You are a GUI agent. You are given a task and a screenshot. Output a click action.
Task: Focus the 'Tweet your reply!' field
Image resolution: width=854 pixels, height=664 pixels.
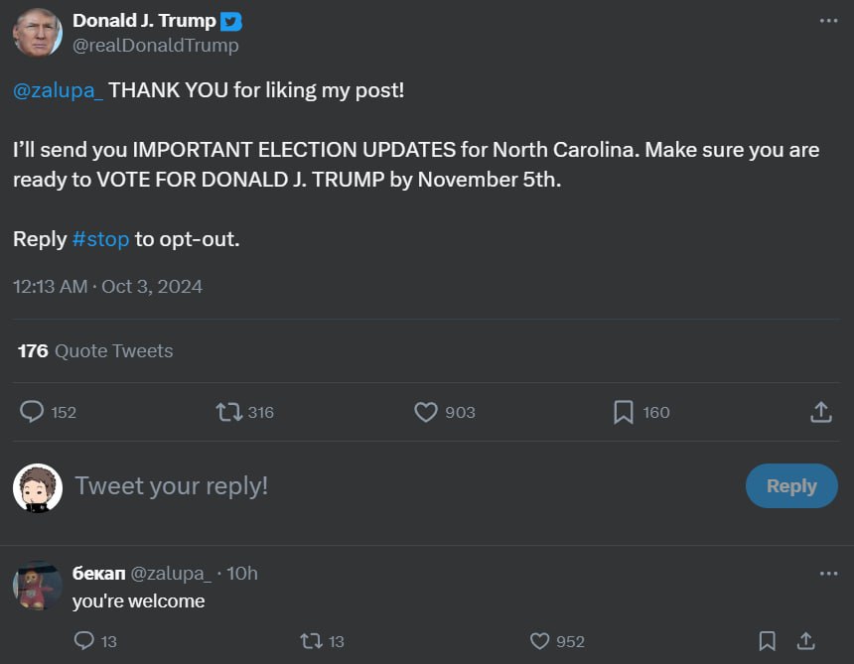click(x=397, y=486)
